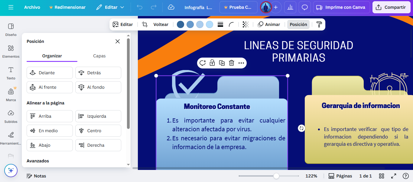Undo the last action
413x182 pixels.
tap(139, 7)
